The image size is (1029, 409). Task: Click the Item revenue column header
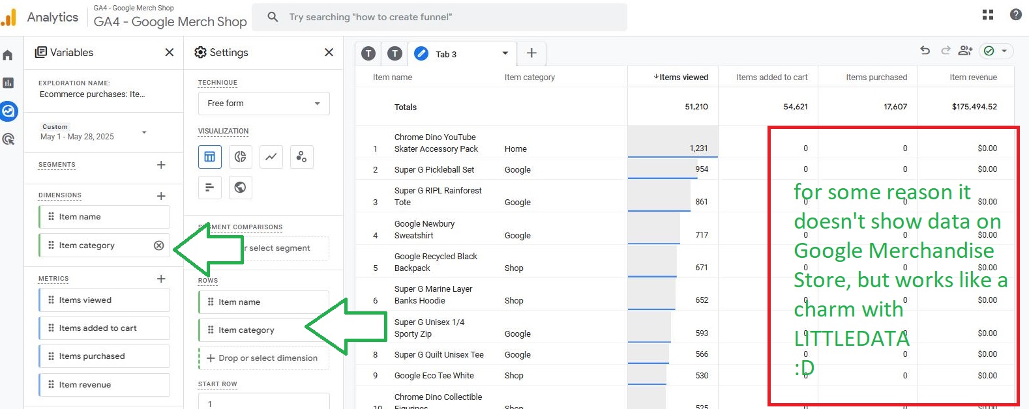click(x=973, y=77)
